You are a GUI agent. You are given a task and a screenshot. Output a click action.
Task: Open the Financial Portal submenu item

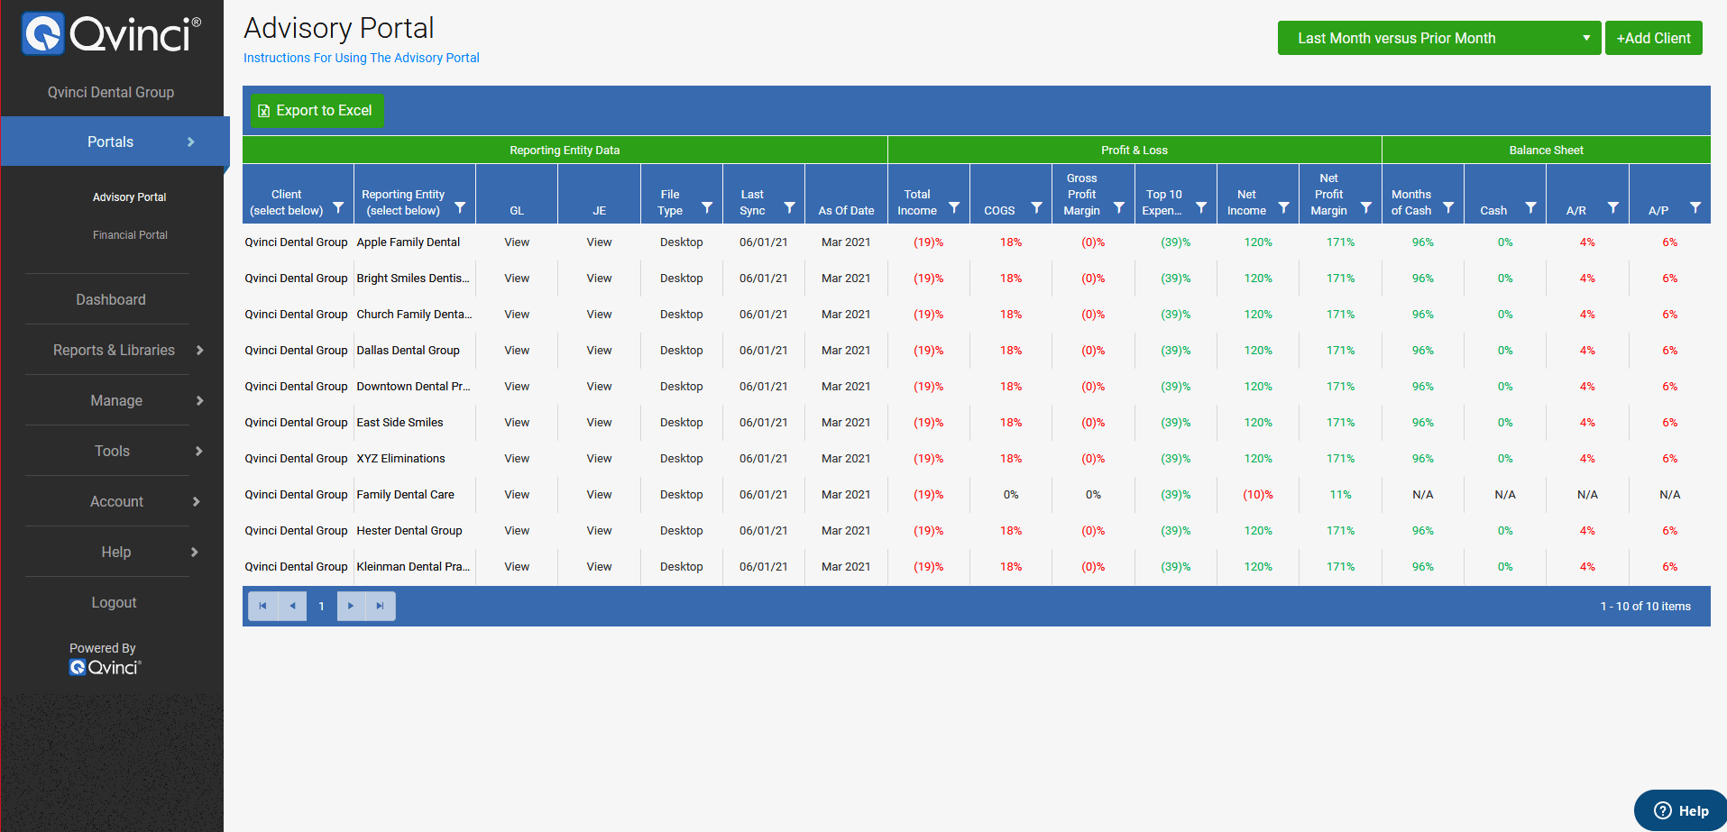pyautogui.click(x=130, y=234)
